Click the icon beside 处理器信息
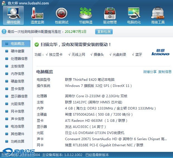This screenshot has height=158, width=173. point(7,59)
